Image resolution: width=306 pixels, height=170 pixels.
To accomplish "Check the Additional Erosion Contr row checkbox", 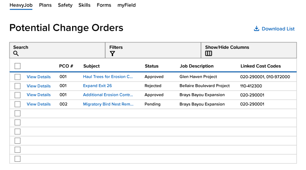I will tap(18, 95).
